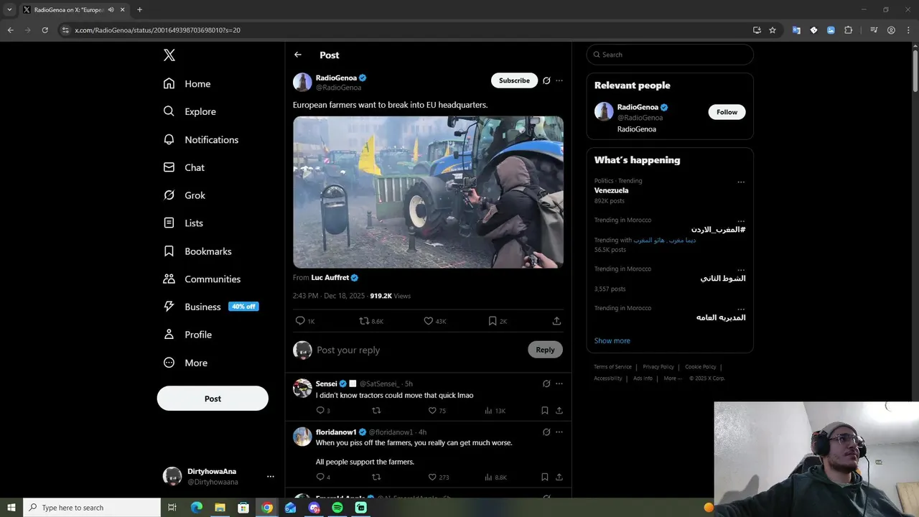This screenshot has width=919, height=517.
Task: Open Lists in the sidebar
Action: pyautogui.click(x=183, y=223)
